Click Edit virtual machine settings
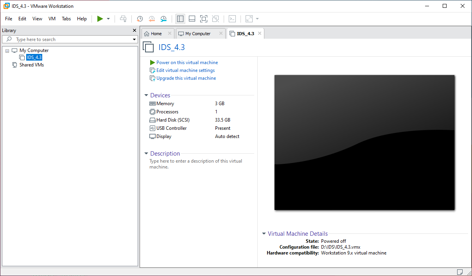This screenshot has width=472, height=276. [185, 70]
